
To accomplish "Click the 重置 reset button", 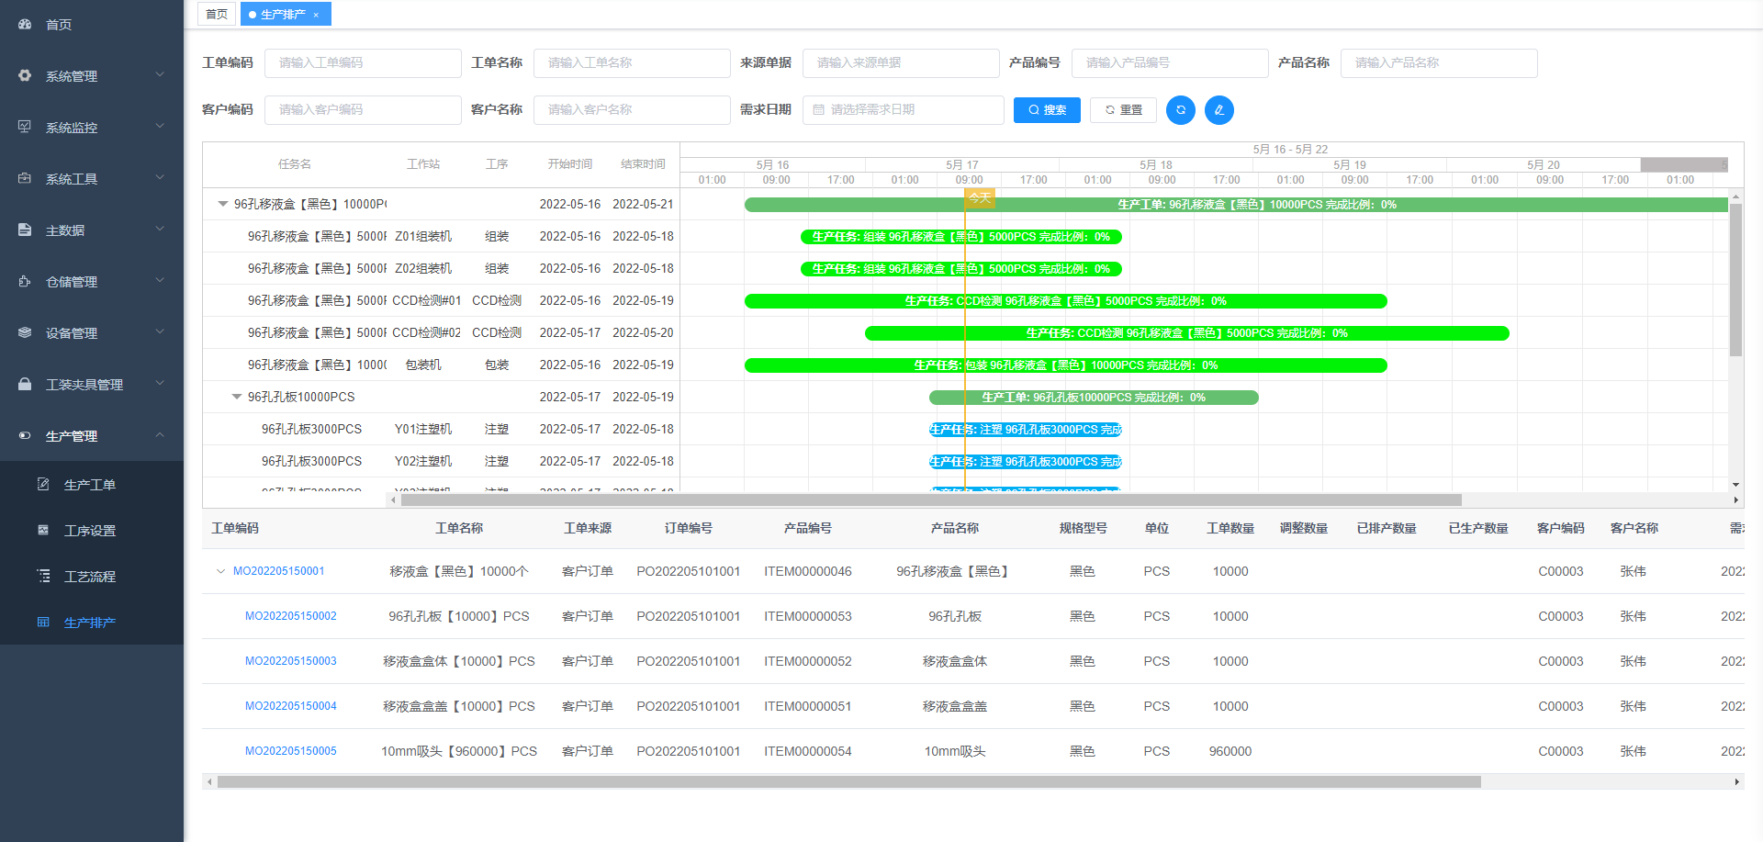I will [1123, 110].
